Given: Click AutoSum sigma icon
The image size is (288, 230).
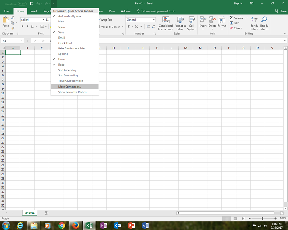Looking at the screenshot, I should (231, 18).
